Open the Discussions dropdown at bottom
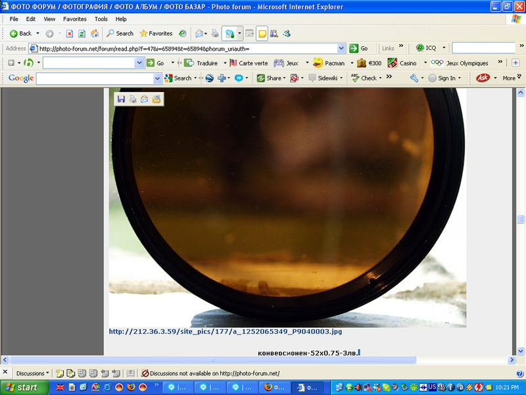526x395 pixels. [x=32, y=373]
